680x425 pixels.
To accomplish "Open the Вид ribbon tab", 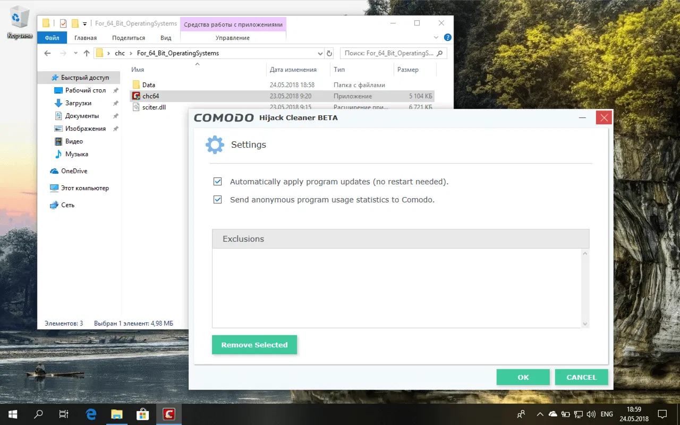I will point(166,38).
